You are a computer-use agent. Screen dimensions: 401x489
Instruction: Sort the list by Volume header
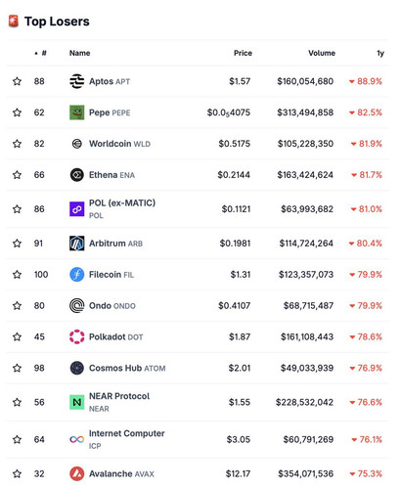322,53
